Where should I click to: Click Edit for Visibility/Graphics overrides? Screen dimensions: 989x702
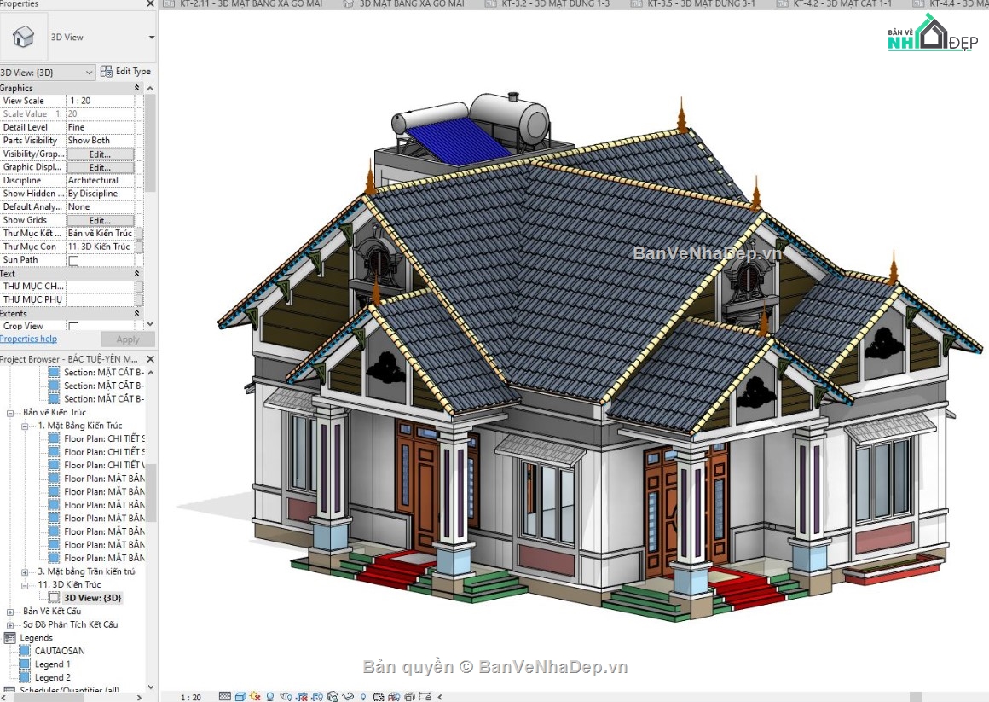101,154
